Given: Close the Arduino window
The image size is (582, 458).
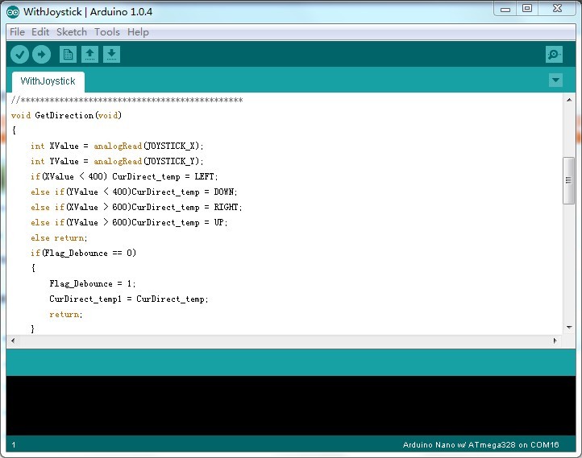Looking at the screenshot, I should [558, 9].
